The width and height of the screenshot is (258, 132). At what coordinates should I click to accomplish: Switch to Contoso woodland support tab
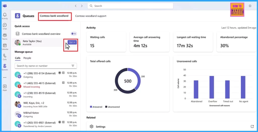(x=91, y=16)
